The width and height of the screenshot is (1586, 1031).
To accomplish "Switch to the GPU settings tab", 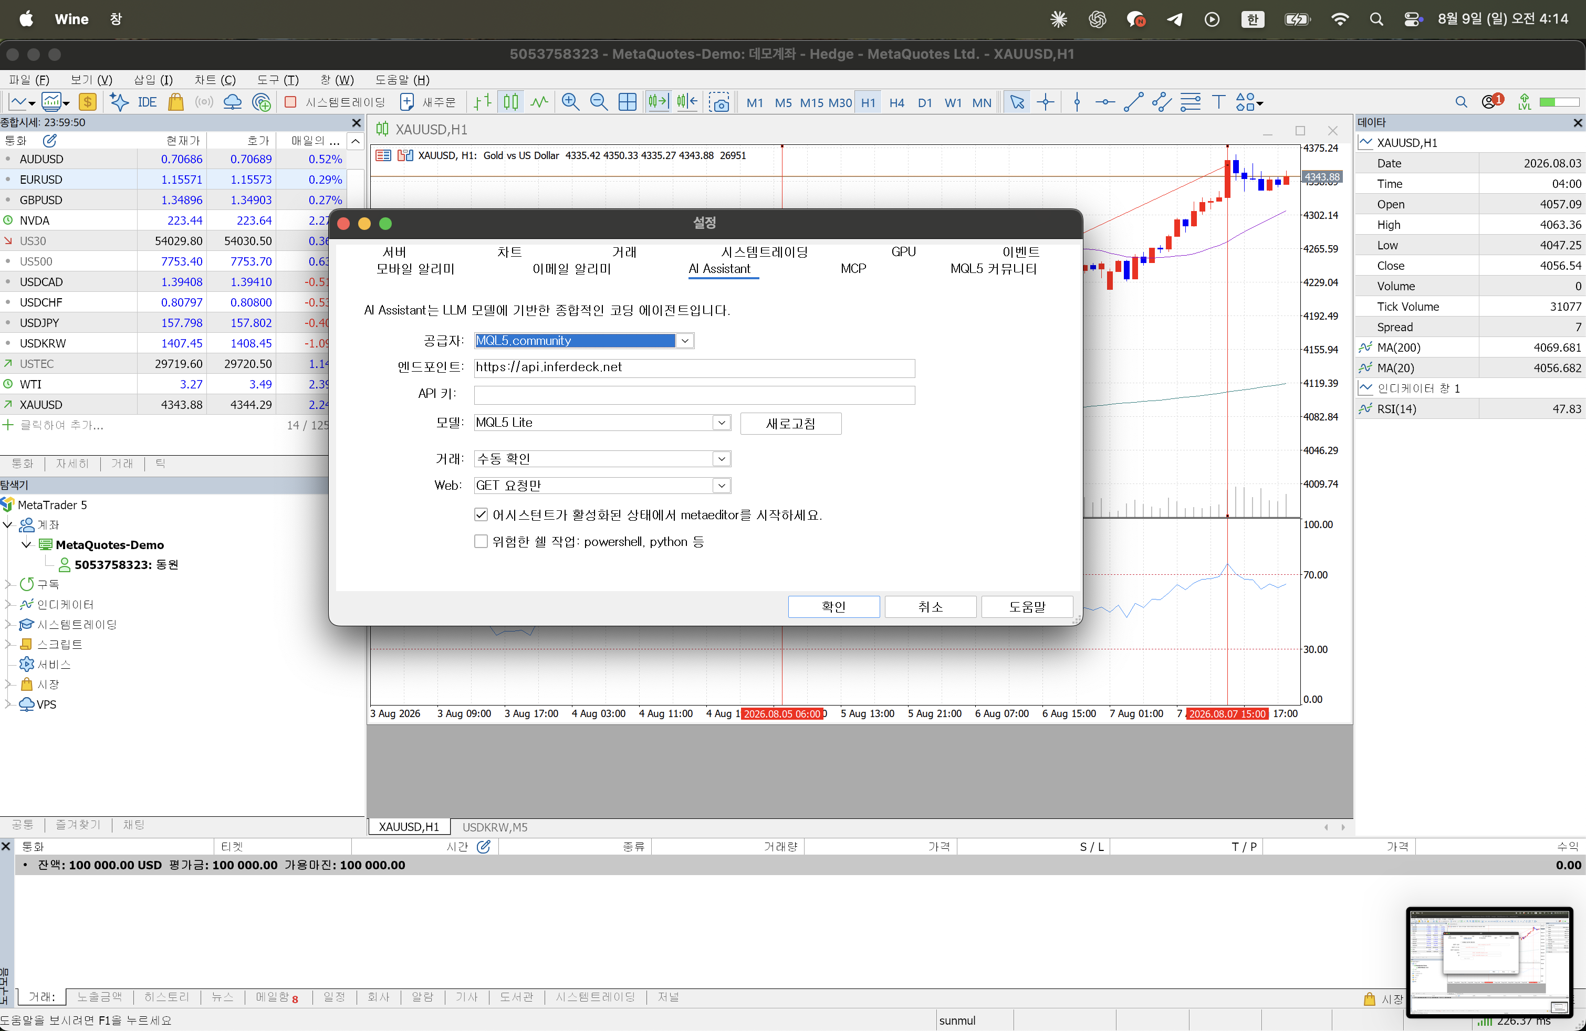I will (x=904, y=252).
